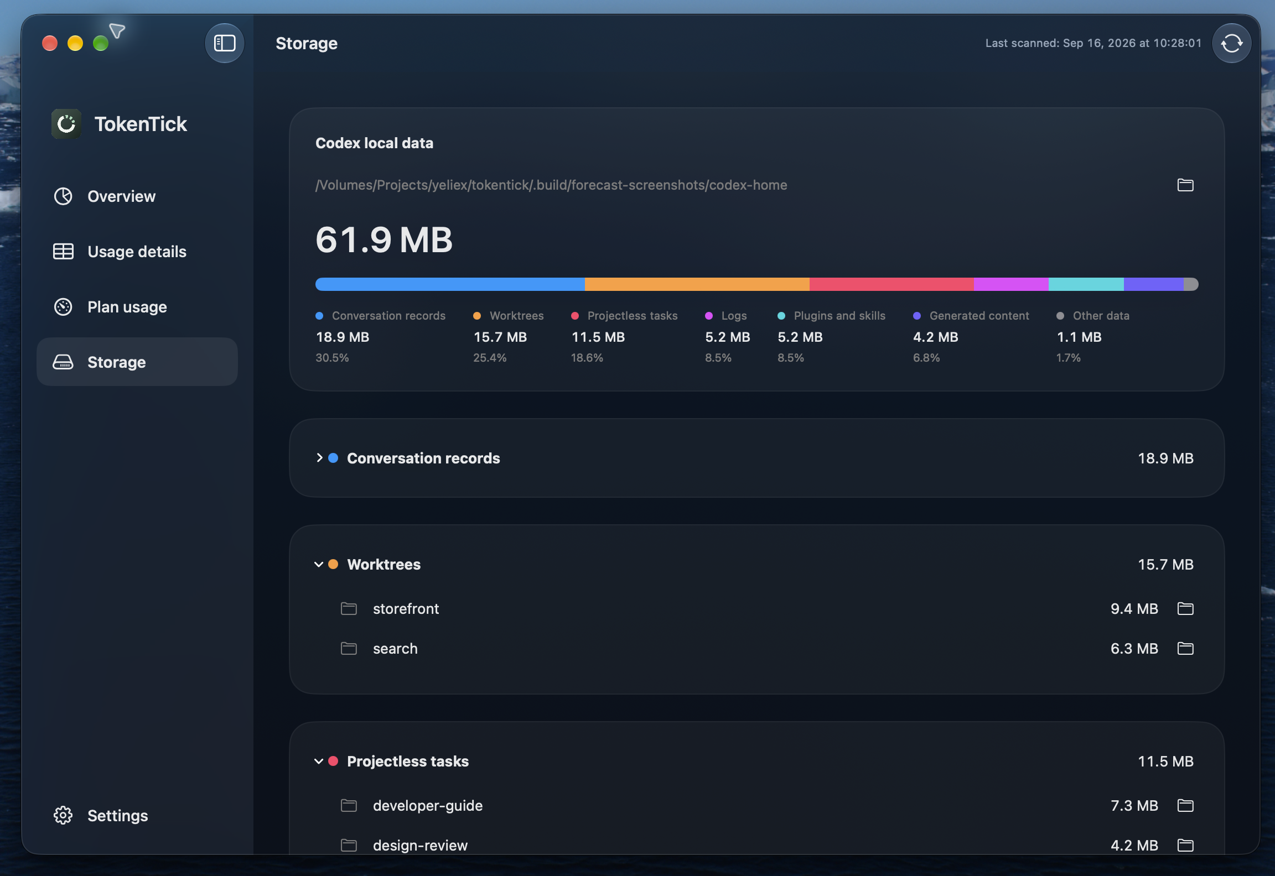This screenshot has height=876, width=1275.
Task: Select the design-review row name
Action: point(420,845)
